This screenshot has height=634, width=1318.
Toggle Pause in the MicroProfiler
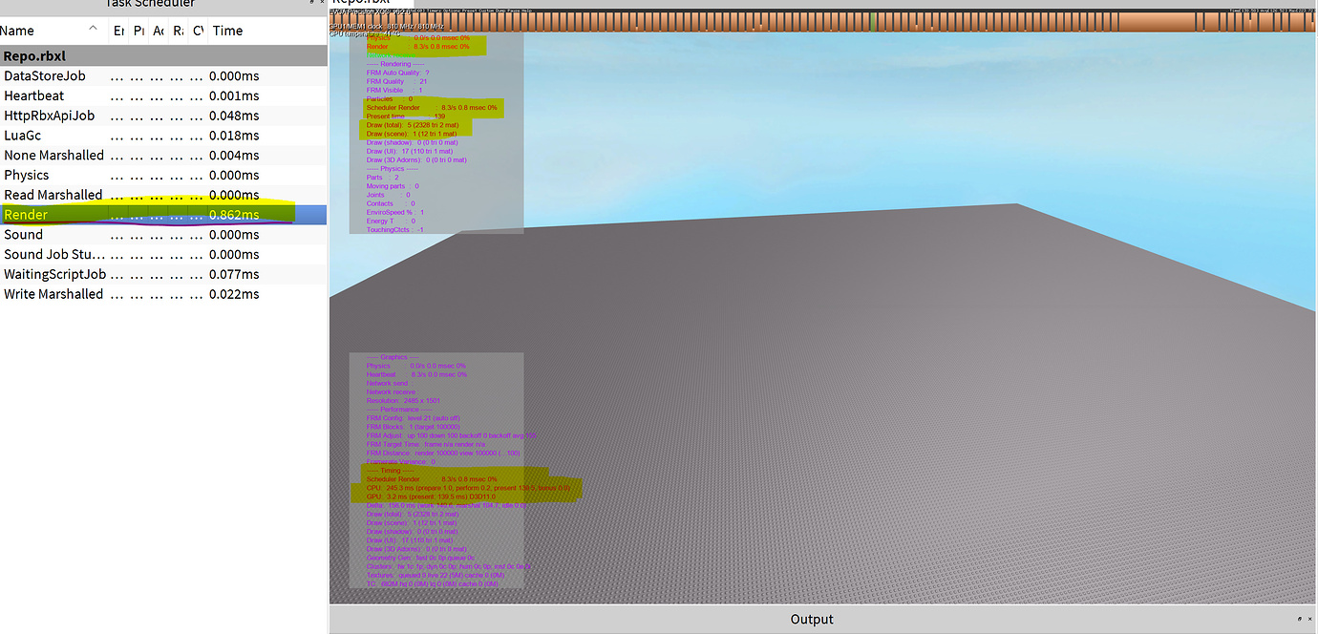514,10
